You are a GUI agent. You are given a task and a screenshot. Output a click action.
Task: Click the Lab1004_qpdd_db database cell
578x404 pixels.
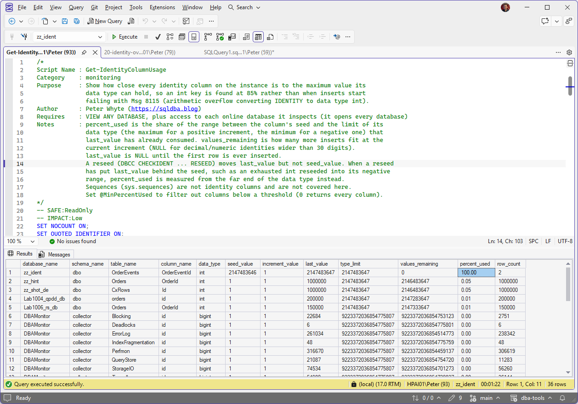click(45, 299)
